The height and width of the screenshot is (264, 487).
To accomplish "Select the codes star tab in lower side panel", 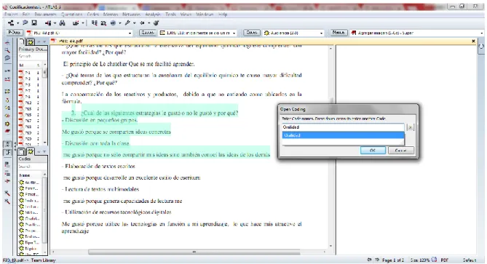I will click(x=31, y=151).
